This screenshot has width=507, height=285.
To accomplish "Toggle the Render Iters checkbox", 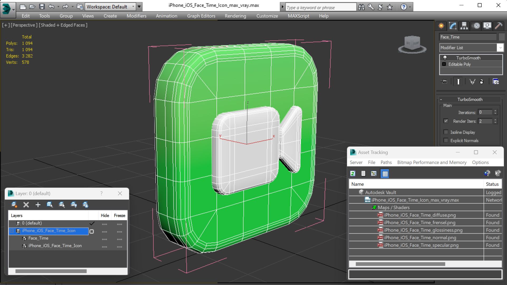I will click(446, 121).
